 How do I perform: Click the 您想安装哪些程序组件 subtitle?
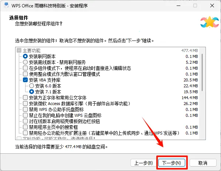coord(38,24)
